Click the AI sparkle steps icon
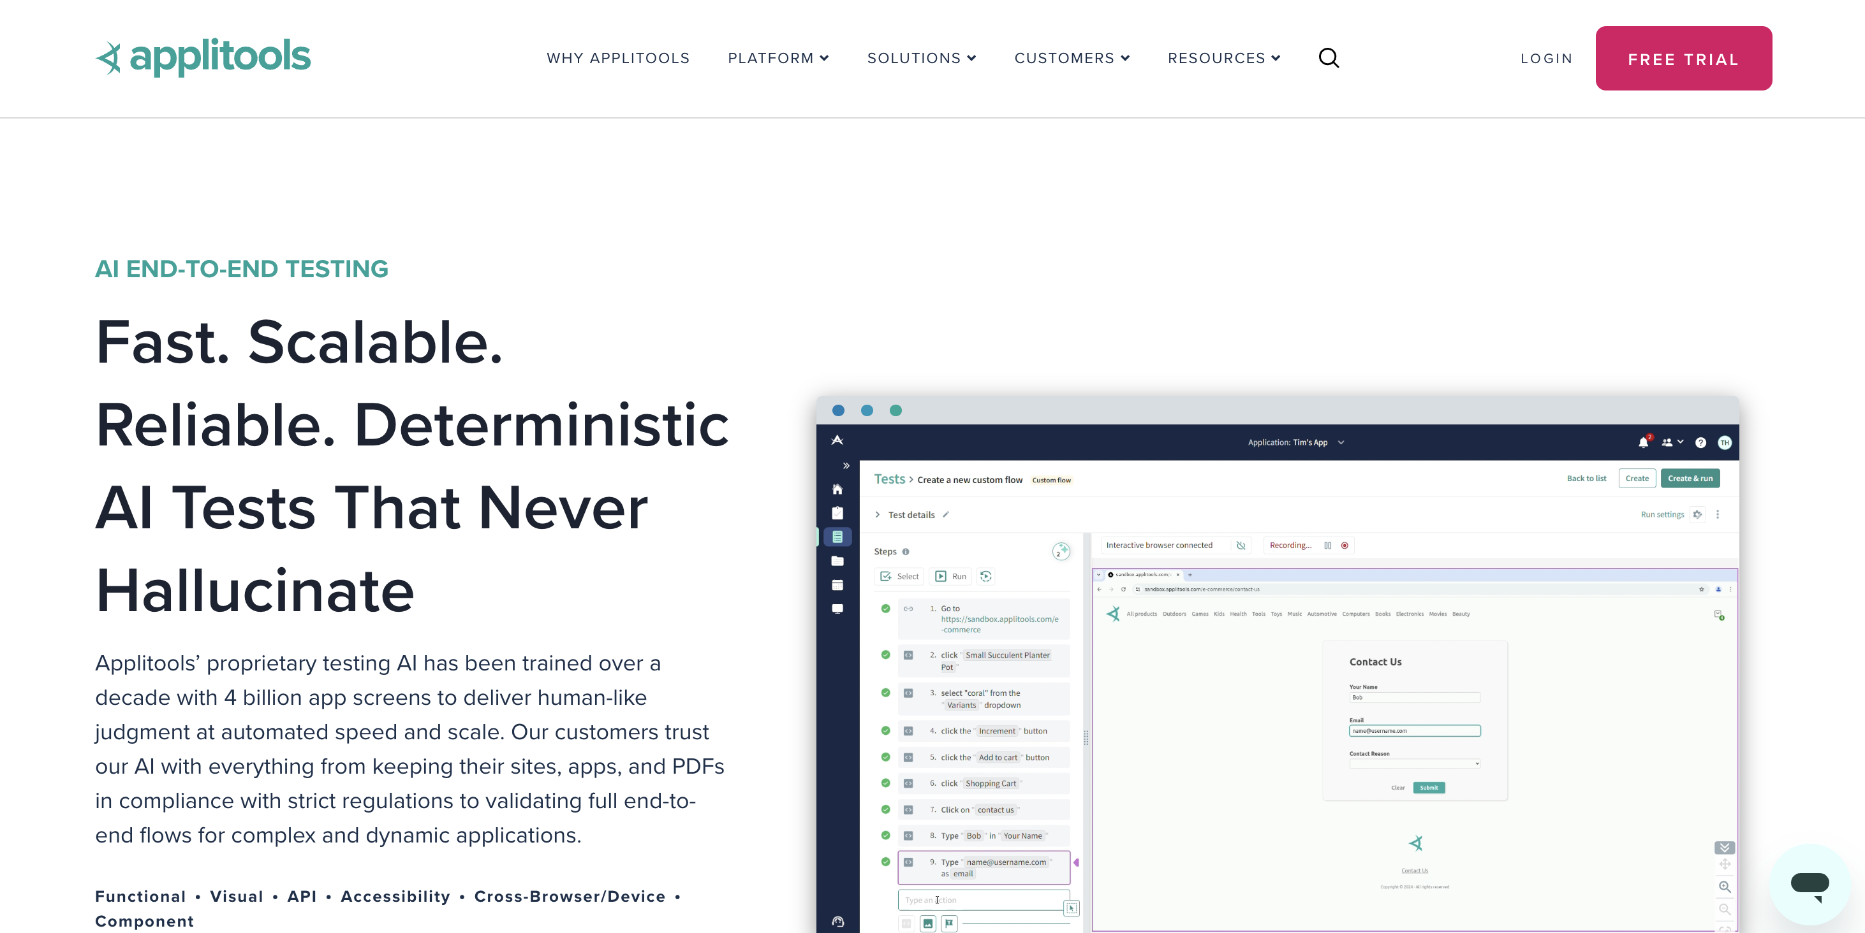Viewport: 1865px width, 933px height. pos(1061,551)
